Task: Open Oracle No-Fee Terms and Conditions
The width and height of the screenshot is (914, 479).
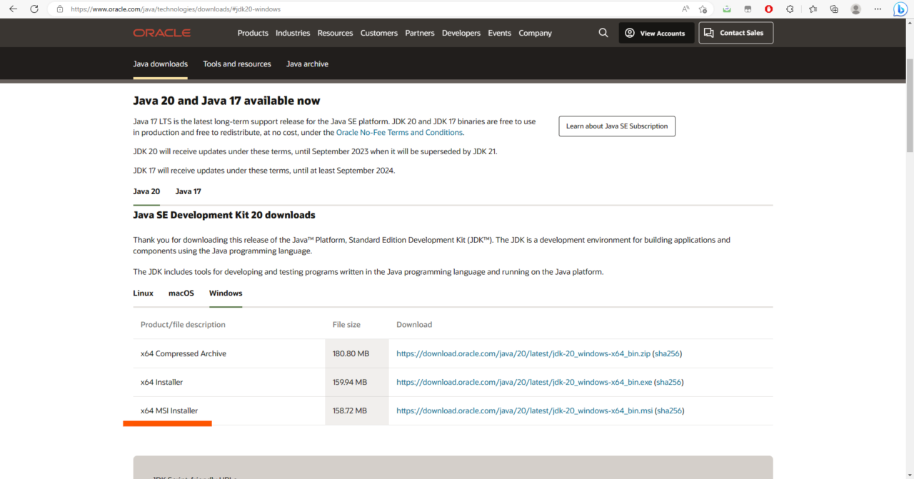Action: [399, 132]
